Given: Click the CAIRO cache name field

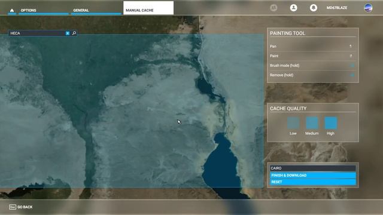Looking at the screenshot, I should click(313, 168).
